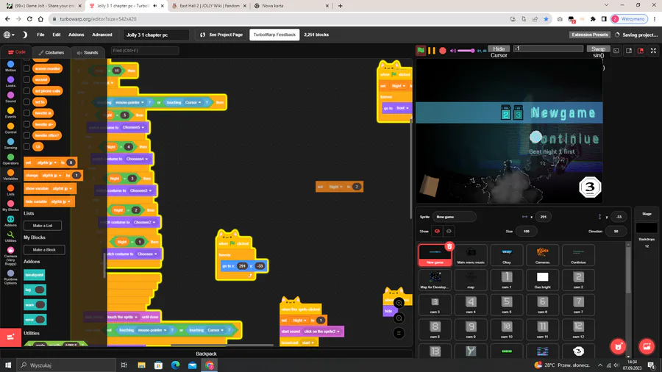Switch to the Sounds tab

pos(88,53)
